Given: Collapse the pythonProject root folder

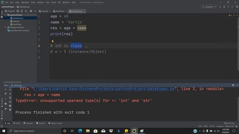Looking at the screenshot, I should point(5,15).
